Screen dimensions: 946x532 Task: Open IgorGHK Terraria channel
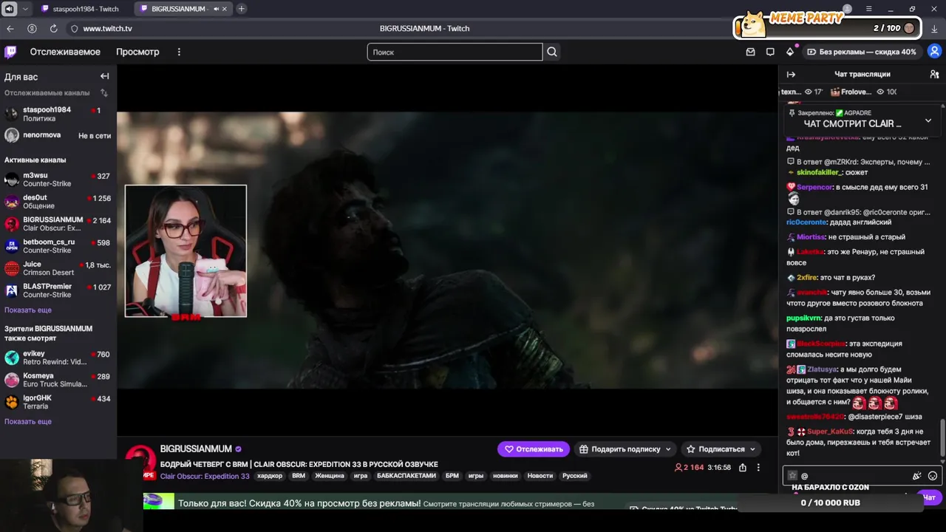coord(58,402)
